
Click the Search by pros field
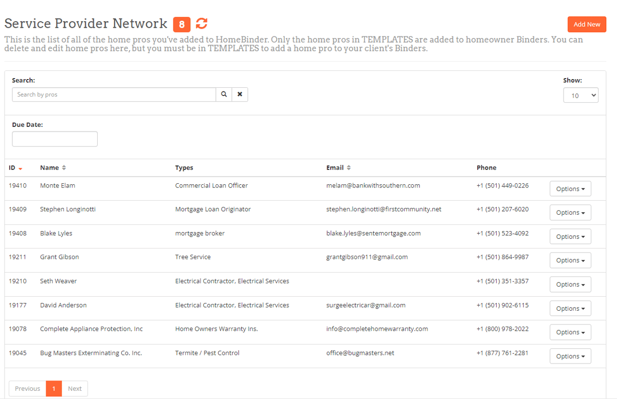coord(114,94)
